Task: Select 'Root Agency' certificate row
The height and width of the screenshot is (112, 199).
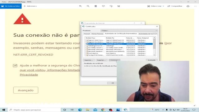Action: pos(119,53)
